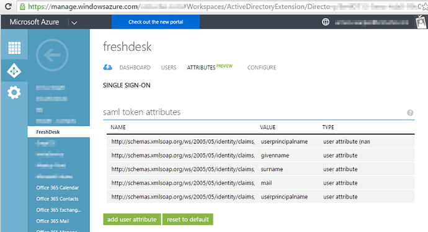Image resolution: width=428 pixels, height=232 pixels.
Task: Check out the new portal banner
Action: (156, 22)
